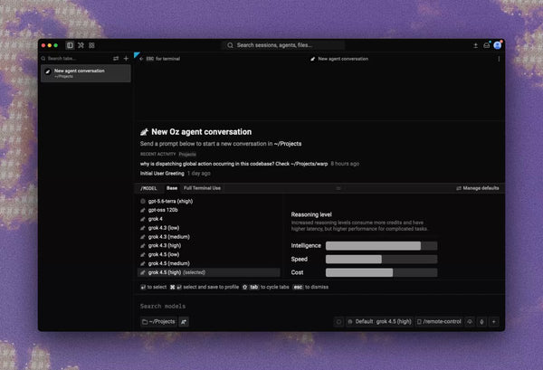
Task: Choose grok 4 model
Action: [208, 219]
